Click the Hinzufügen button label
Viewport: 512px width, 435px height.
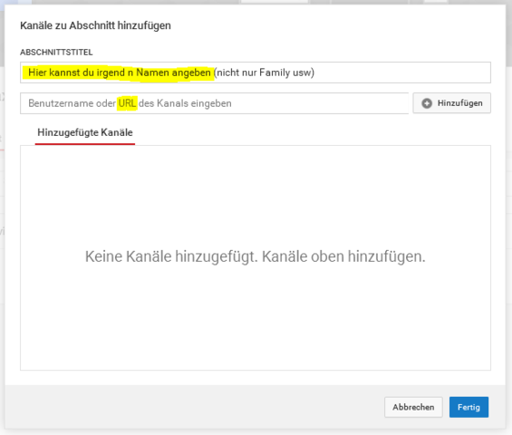coord(459,103)
